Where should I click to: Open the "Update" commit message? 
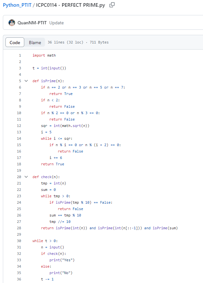point(56,23)
